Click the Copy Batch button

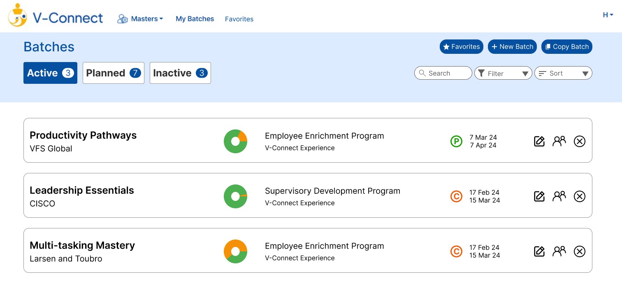(x=566, y=47)
